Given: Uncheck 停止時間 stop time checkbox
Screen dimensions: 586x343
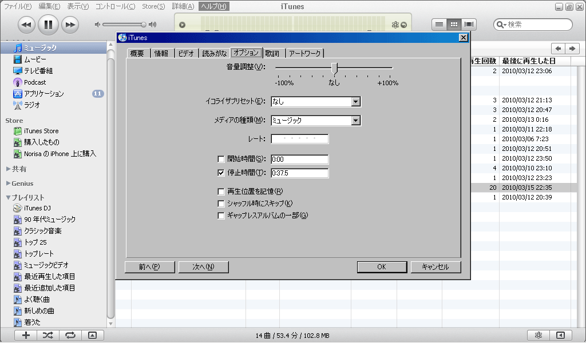Looking at the screenshot, I should pyautogui.click(x=221, y=173).
